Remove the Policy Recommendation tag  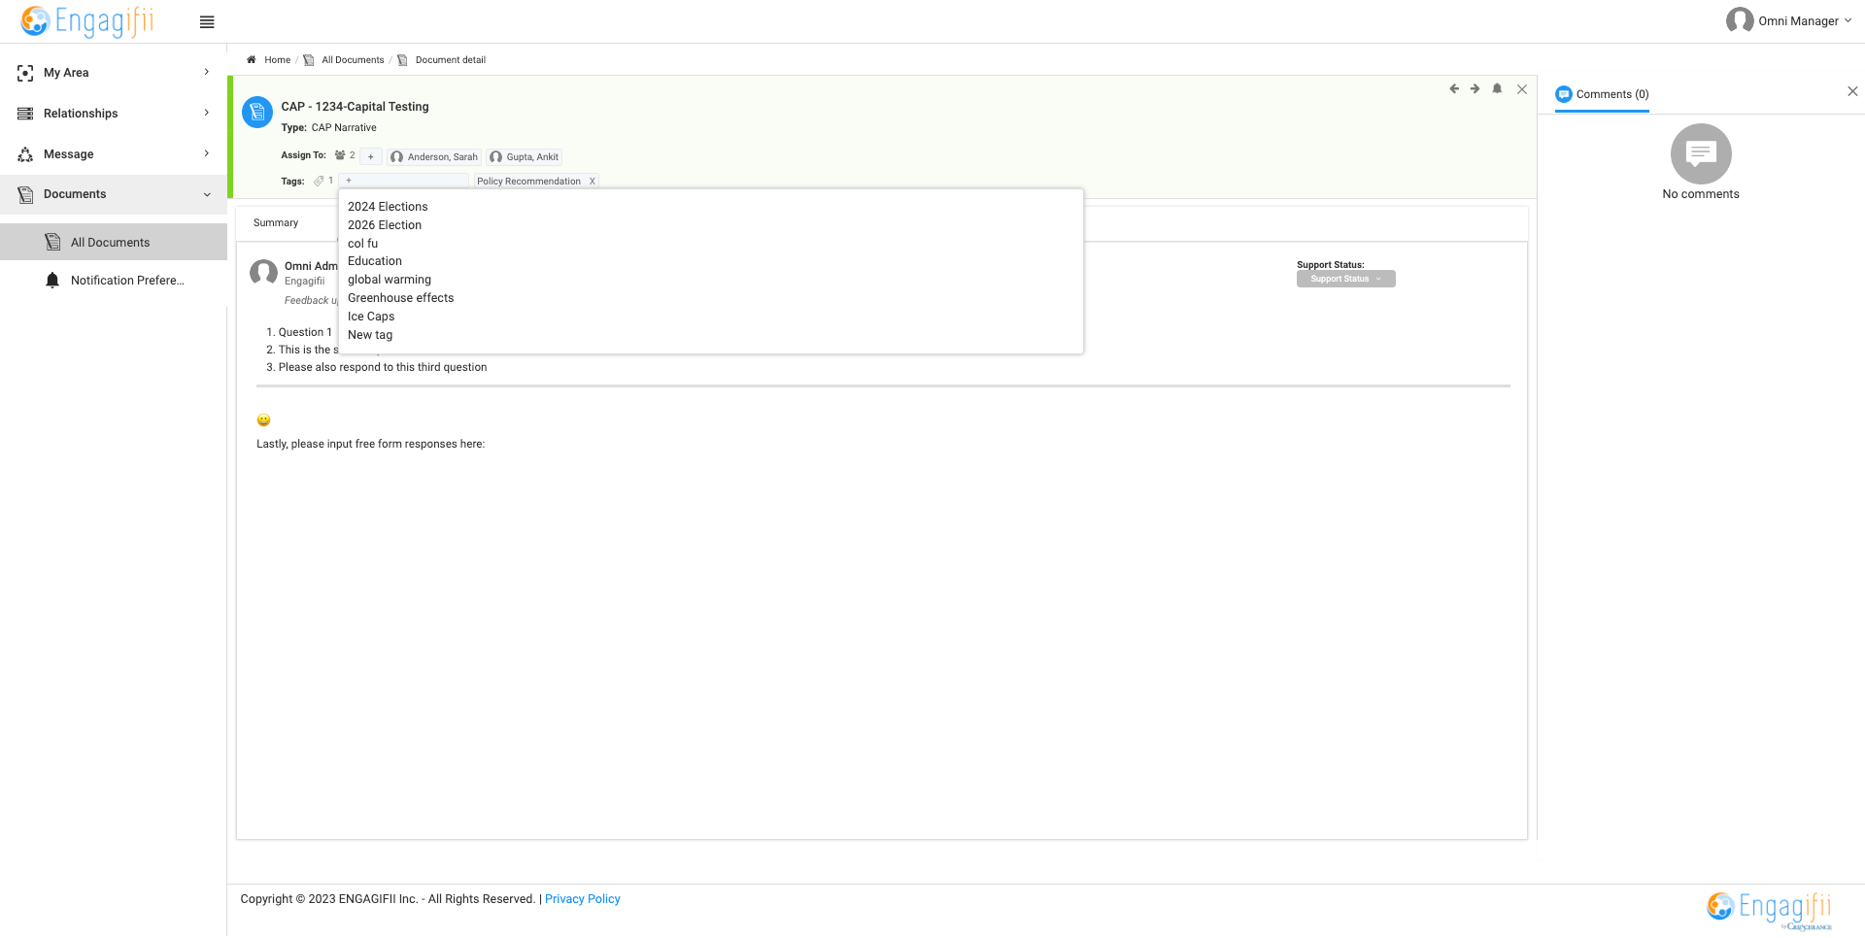click(x=592, y=182)
